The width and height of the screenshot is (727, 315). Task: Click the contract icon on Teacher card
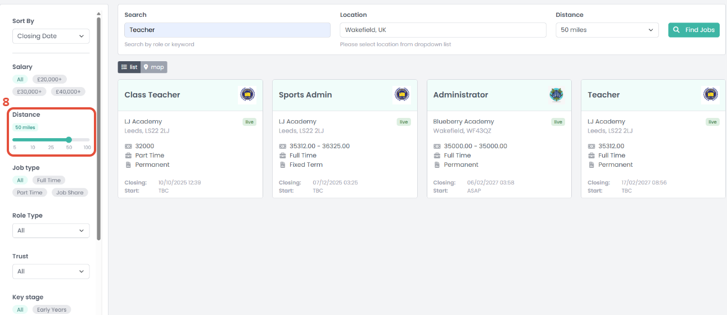click(591, 165)
